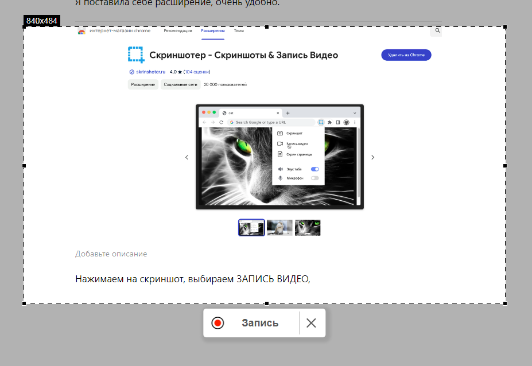Click the plus new tab button in preview
532x366 pixels.
[x=288, y=113]
